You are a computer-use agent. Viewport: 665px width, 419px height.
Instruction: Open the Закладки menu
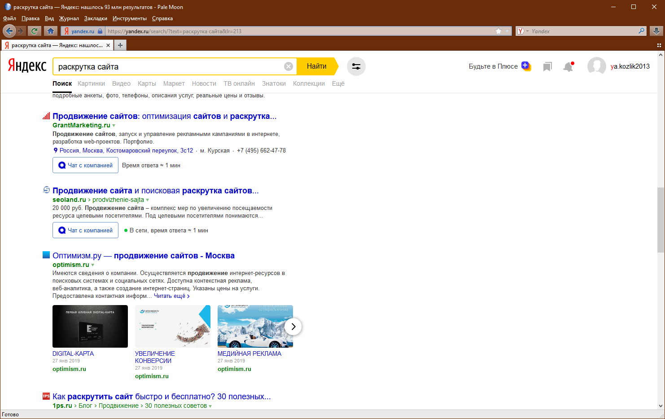coord(96,18)
